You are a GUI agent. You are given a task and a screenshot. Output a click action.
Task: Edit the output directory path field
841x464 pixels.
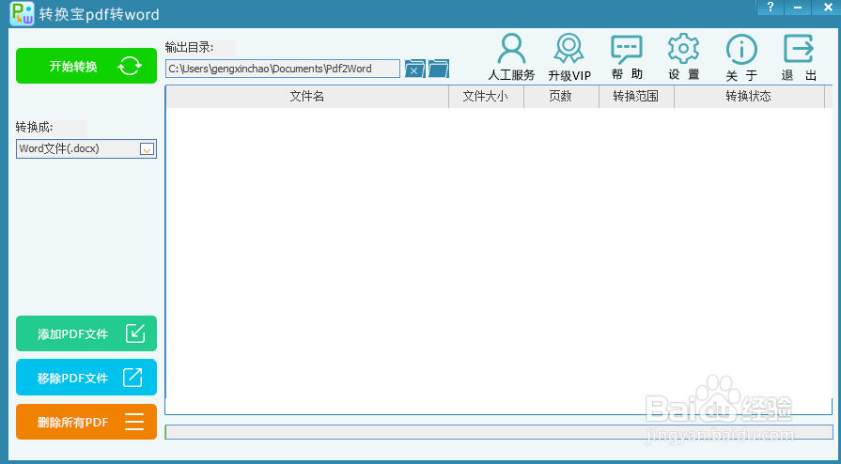pyautogui.click(x=283, y=69)
